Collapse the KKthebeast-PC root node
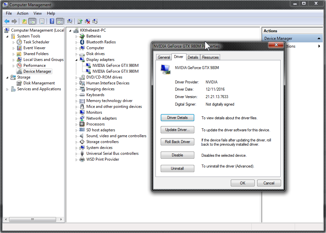This screenshot has width=326, height=233. [x=70, y=31]
